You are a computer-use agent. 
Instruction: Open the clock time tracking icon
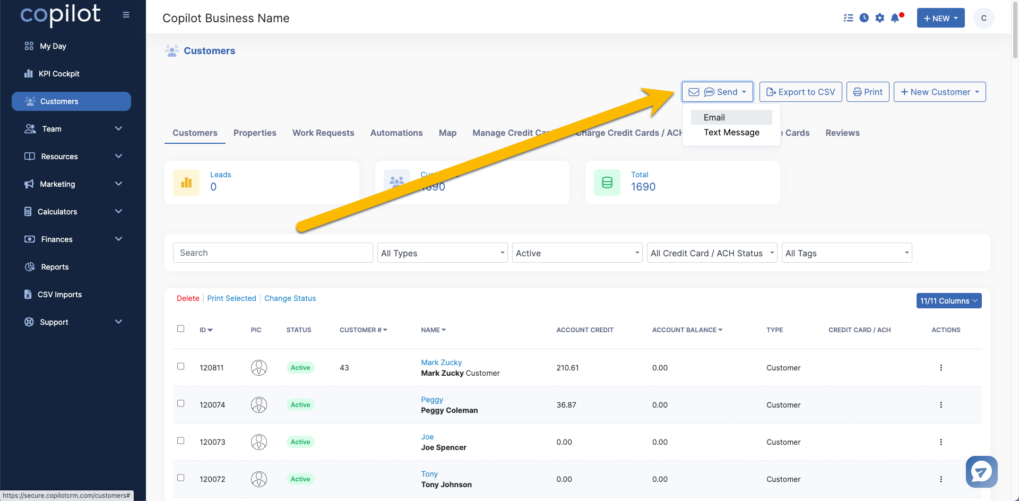[864, 18]
